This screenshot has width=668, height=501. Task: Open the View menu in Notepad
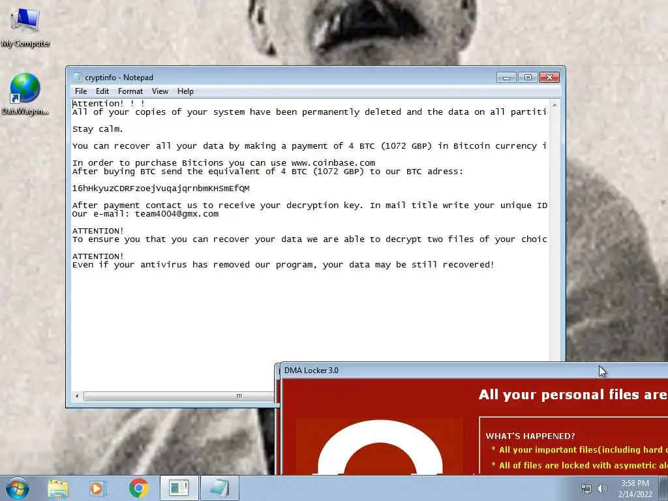(x=160, y=91)
